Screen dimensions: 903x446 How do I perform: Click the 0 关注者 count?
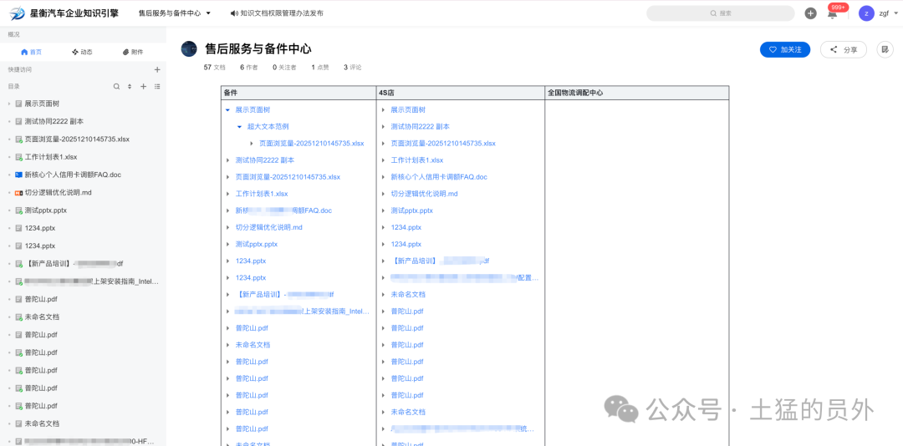(284, 68)
